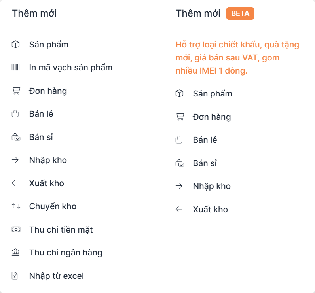Viewport: 315px width, 293px height.
Task: Click the barcode icon for In mã vạch
Action: click(x=15, y=68)
